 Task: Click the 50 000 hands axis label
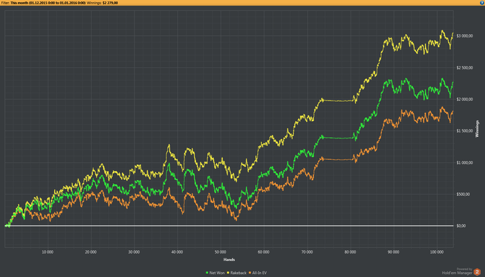[x=220, y=252]
